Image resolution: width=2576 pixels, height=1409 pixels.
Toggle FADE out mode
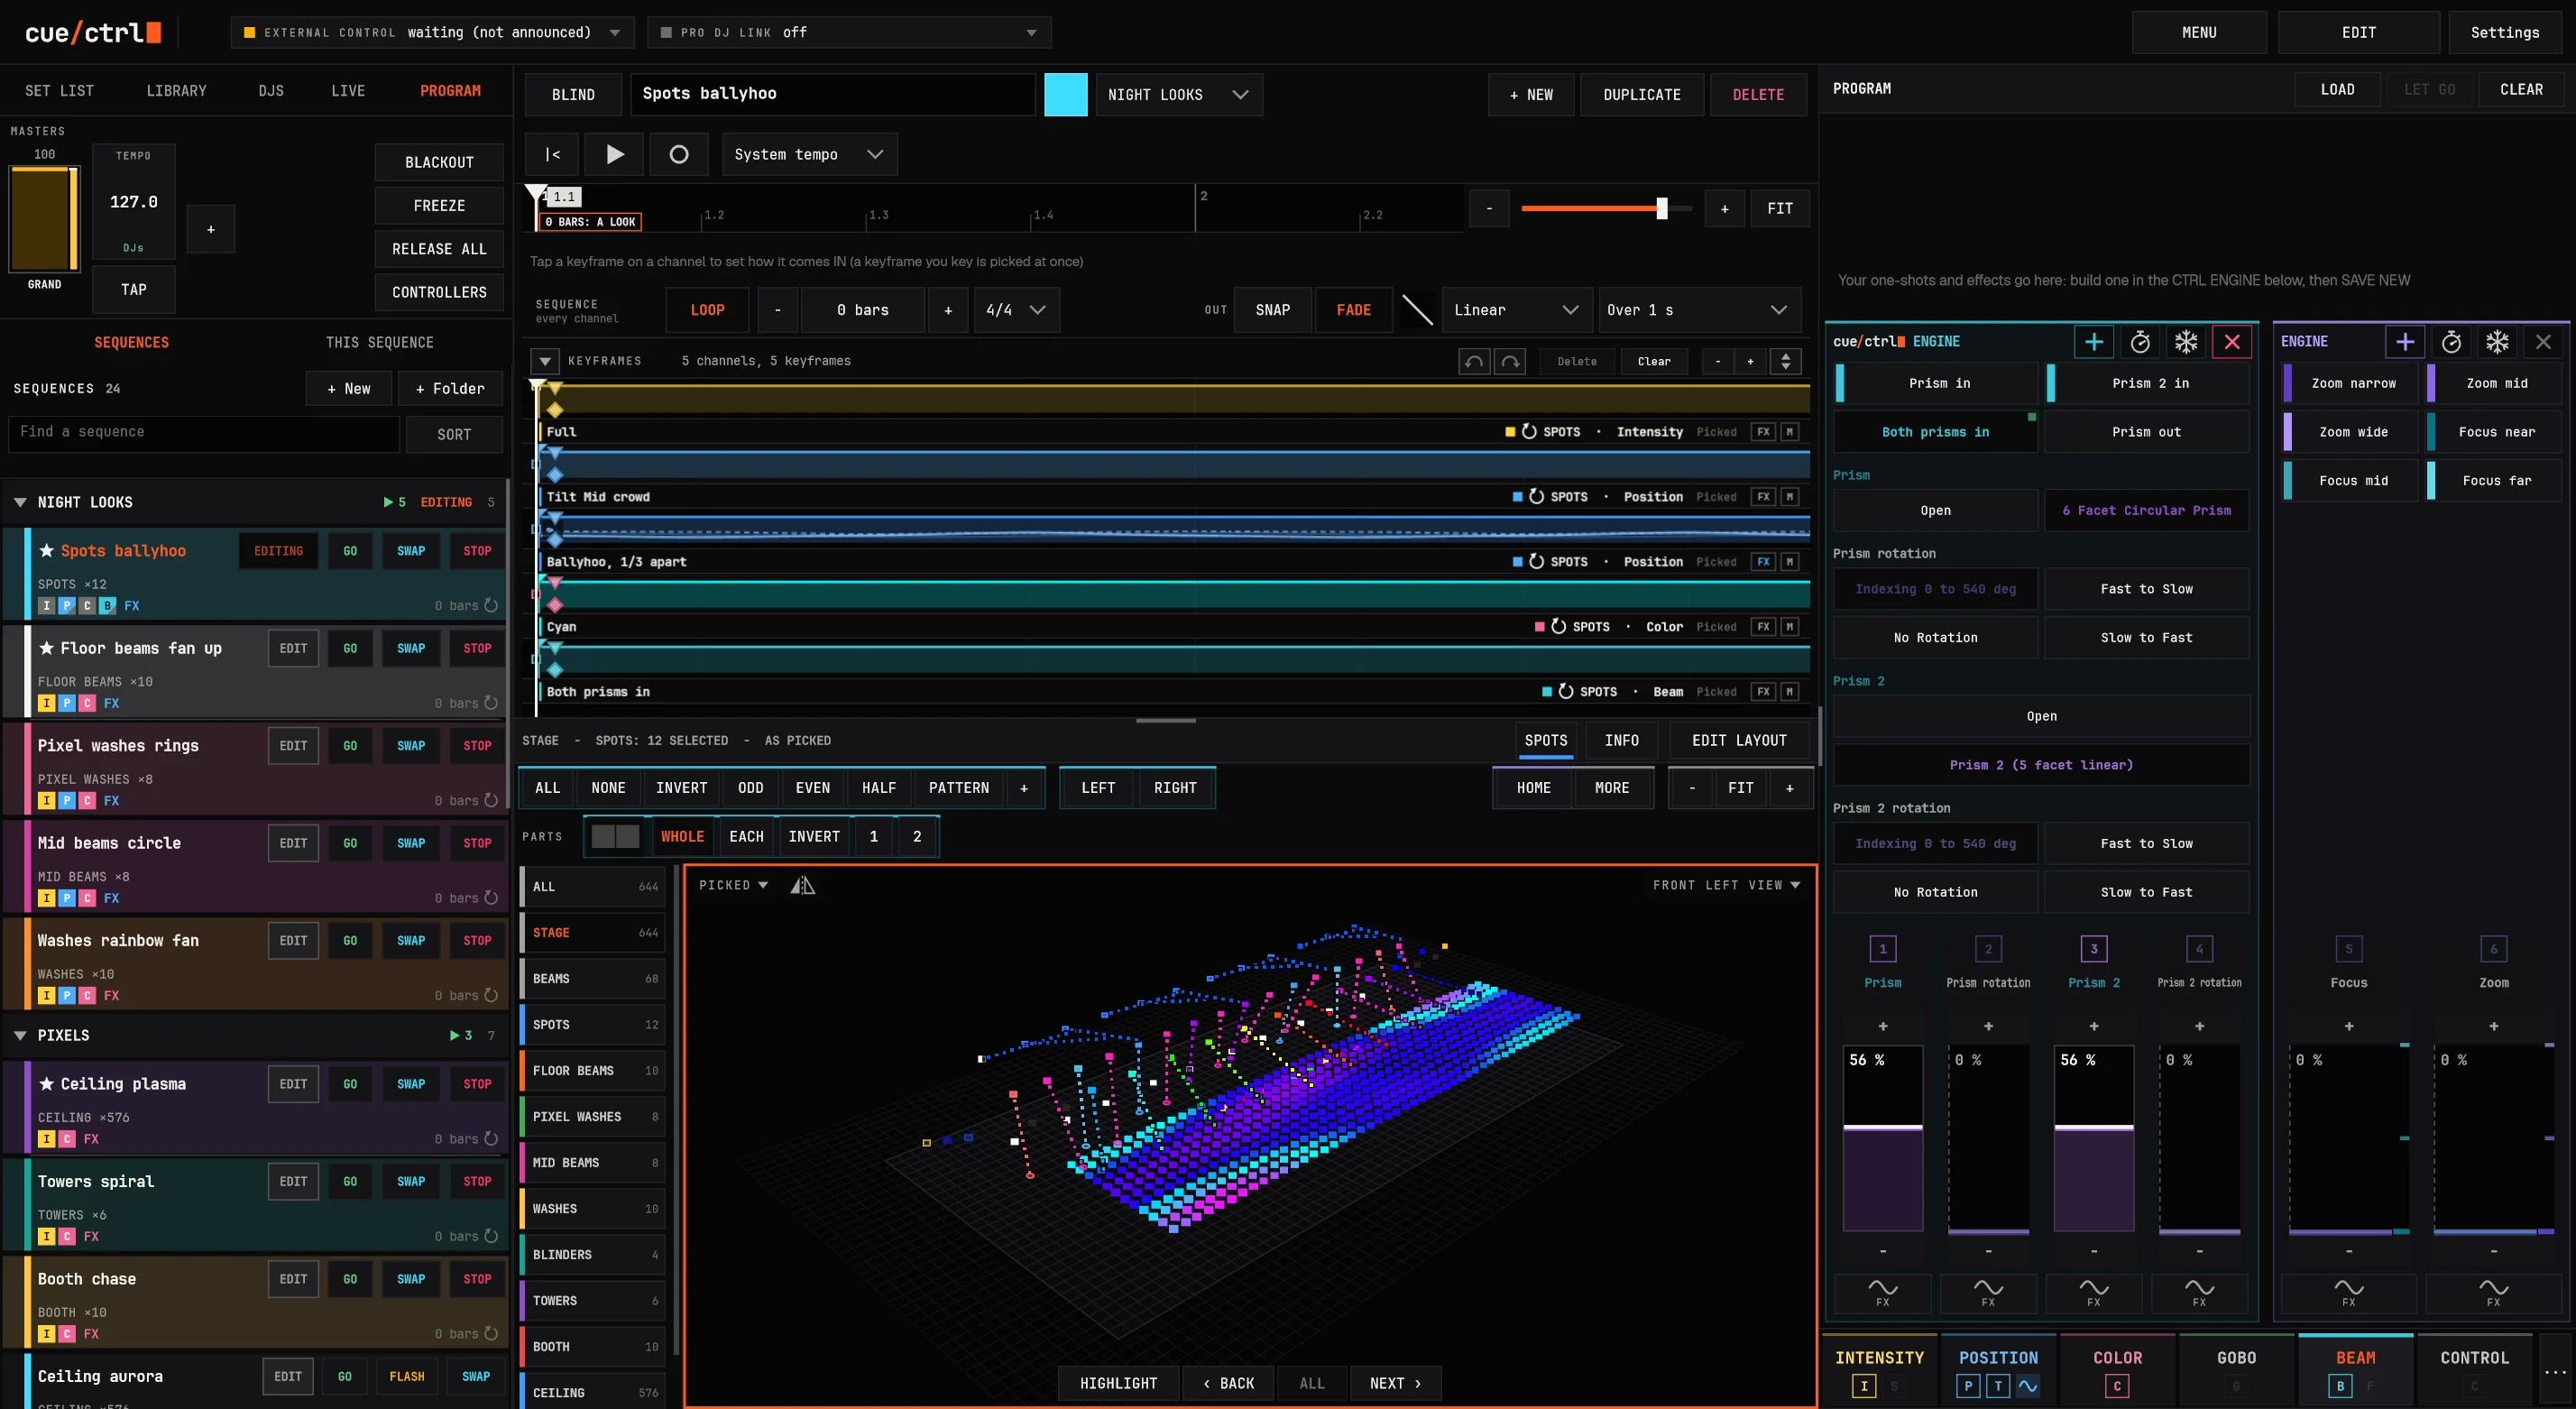pos(1353,310)
